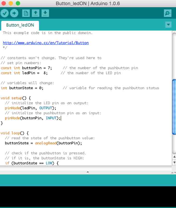Viewport: 176px width, 208px height.
Task: Minimize the window with the yellow button
Action: [x=11, y=3]
